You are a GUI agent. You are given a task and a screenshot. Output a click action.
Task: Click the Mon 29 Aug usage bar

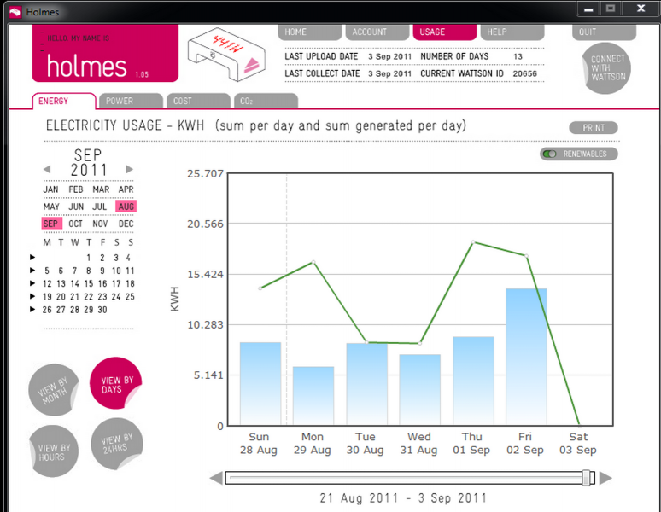point(313,396)
